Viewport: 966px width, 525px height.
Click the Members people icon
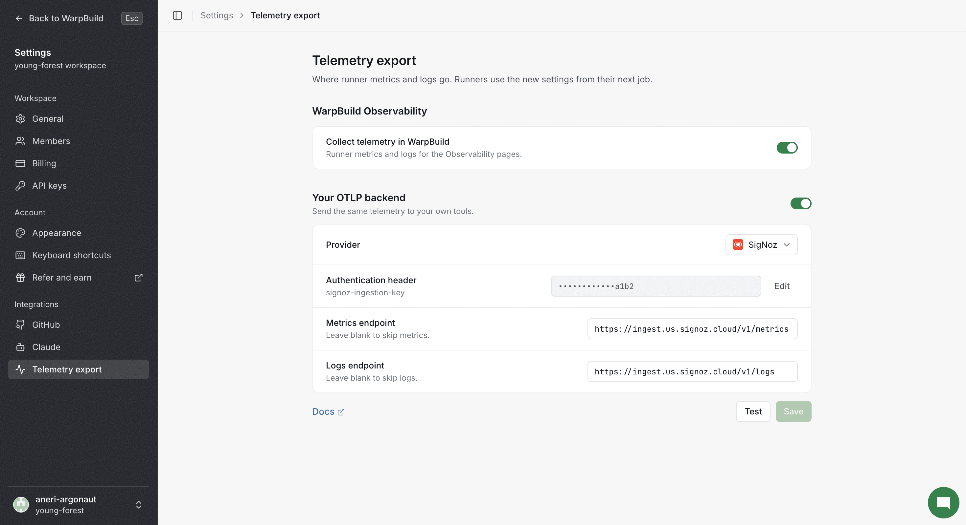point(20,141)
